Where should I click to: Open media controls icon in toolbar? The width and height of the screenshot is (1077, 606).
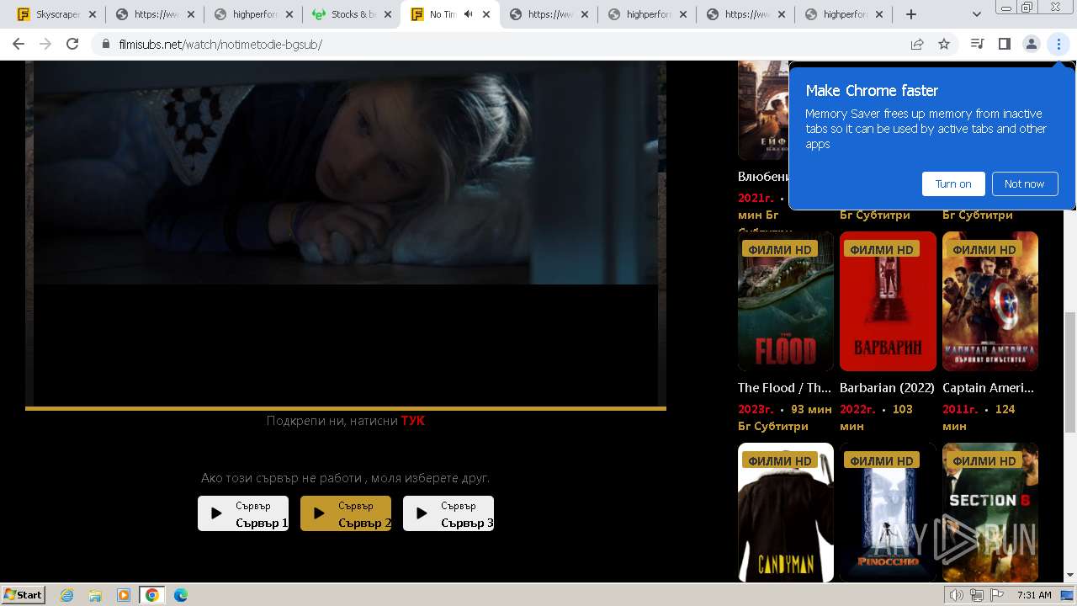(x=977, y=44)
